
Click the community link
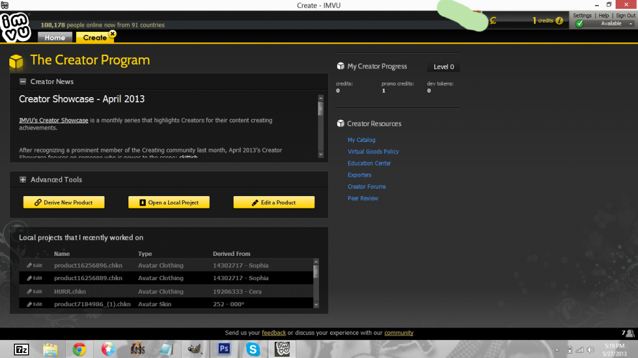399,332
